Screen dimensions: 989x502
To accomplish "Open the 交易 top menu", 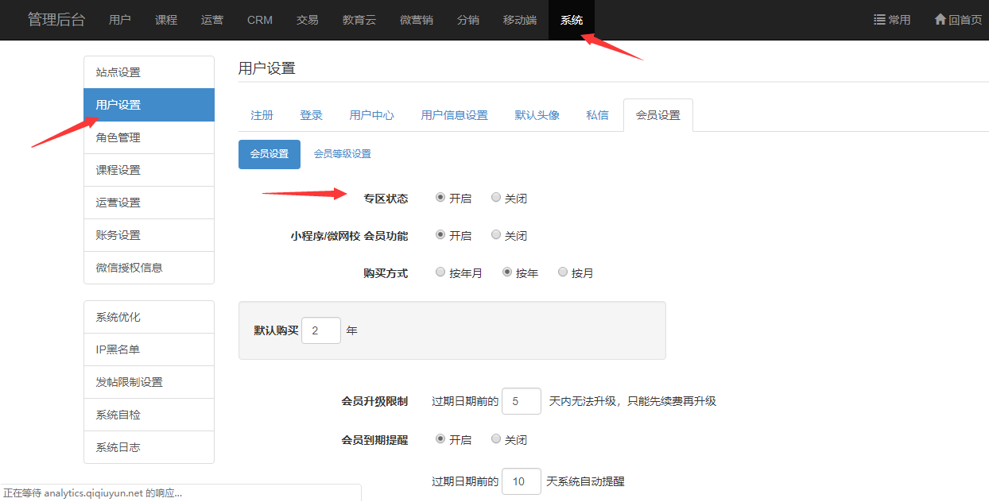I will (307, 20).
